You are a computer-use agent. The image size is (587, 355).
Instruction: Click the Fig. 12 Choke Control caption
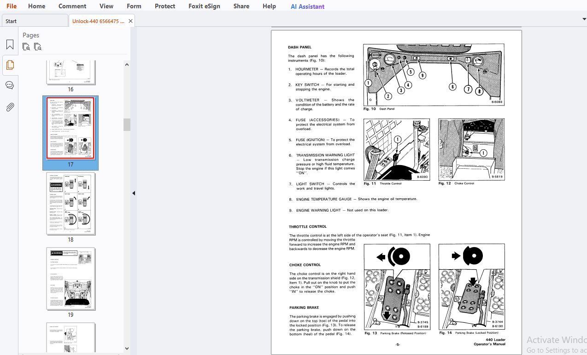tap(457, 183)
